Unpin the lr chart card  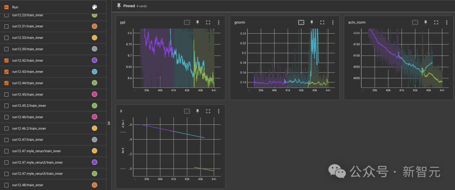pos(198,111)
